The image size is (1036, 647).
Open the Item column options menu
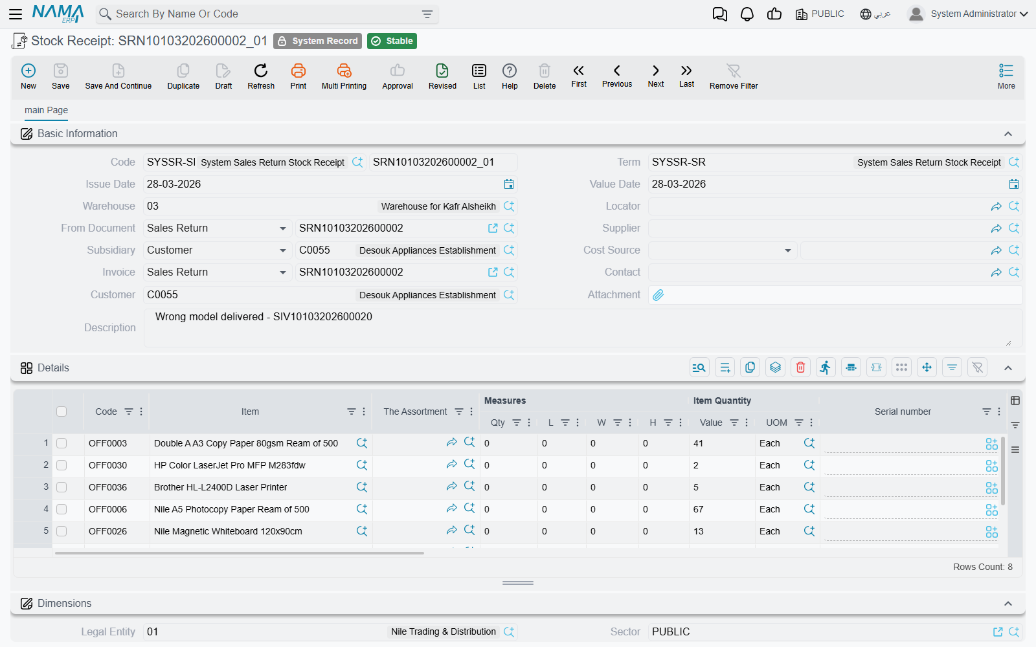click(364, 411)
